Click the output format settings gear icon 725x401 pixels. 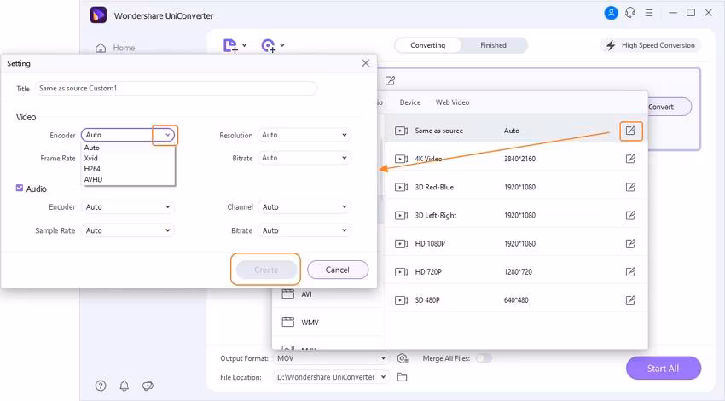pos(403,358)
